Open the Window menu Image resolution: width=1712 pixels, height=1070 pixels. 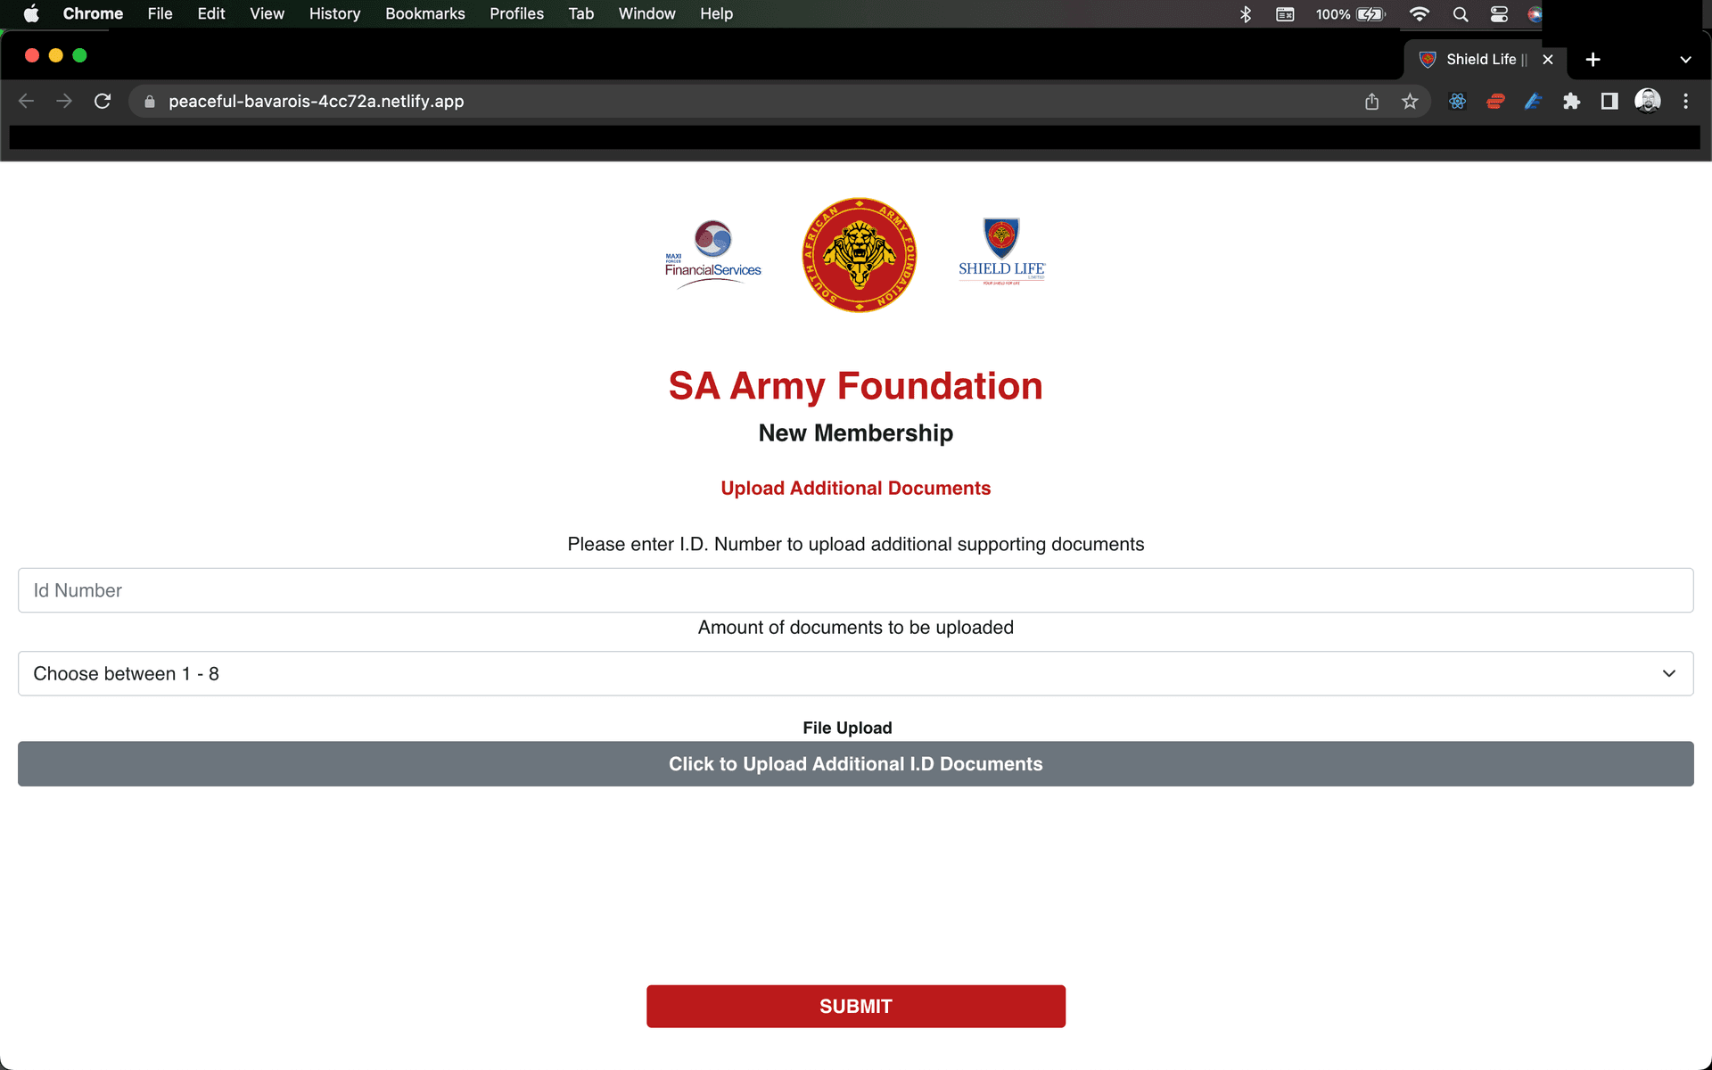click(x=646, y=13)
